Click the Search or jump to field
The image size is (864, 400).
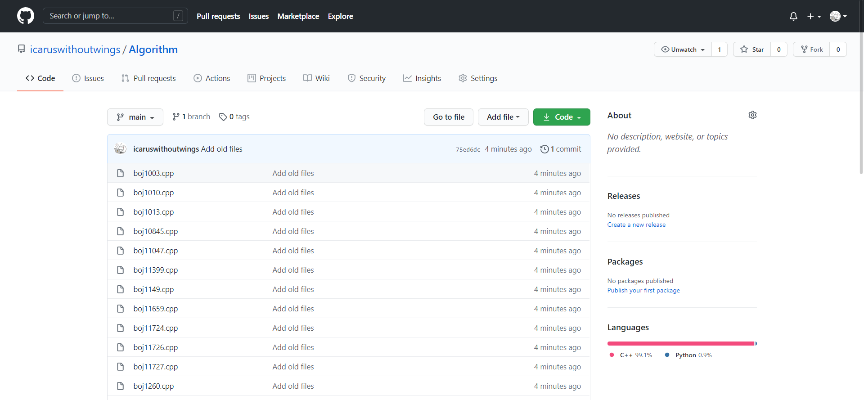[x=115, y=16]
